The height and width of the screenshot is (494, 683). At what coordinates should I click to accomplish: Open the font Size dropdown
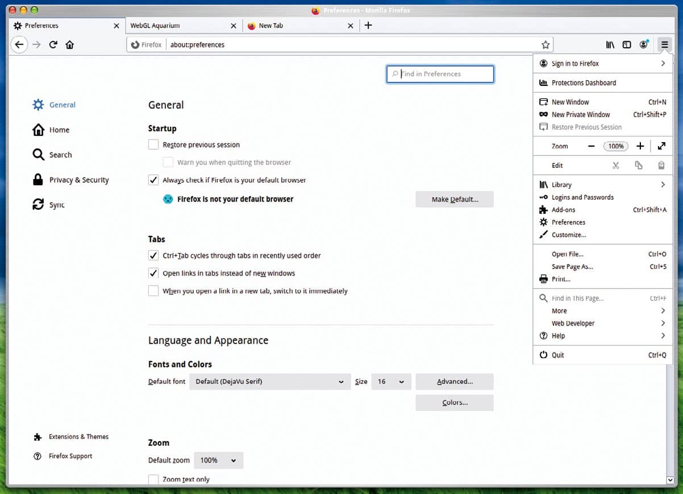click(391, 381)
